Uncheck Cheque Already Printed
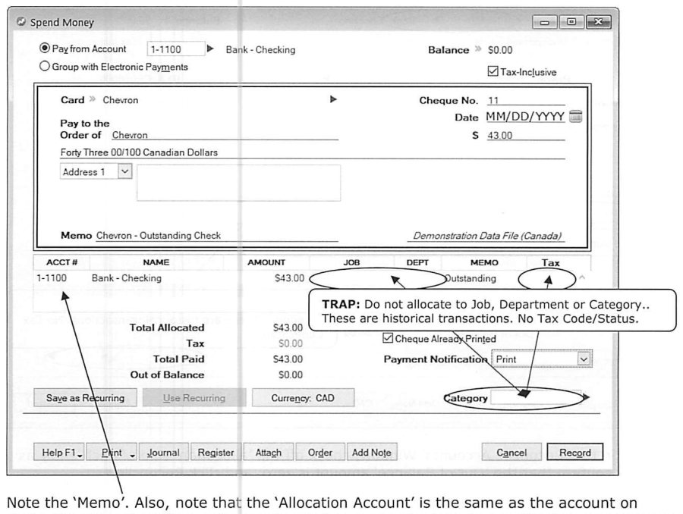This screenshot has width=683, height=514. pyautogui.click(x=388, y=337)
